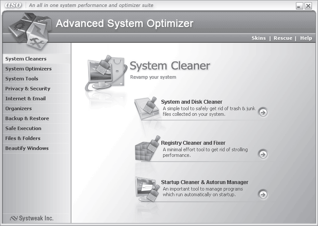The height and width of the screenshot is (226, 318).
Task: Go to Privacy & Security section
Action: [28, 89]
